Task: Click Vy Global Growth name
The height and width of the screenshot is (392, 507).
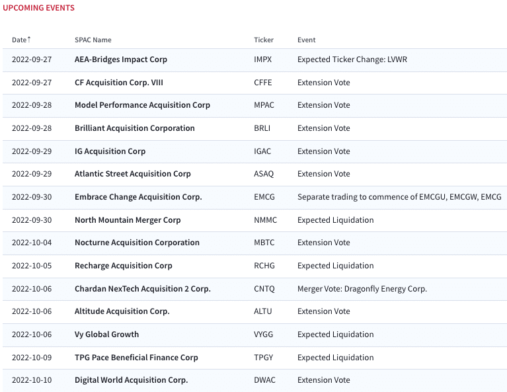Action: [x=106, y=334]
